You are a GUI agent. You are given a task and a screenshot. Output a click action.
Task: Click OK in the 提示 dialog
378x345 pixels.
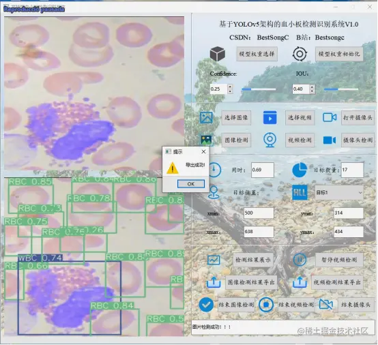(x=191, y=184)
